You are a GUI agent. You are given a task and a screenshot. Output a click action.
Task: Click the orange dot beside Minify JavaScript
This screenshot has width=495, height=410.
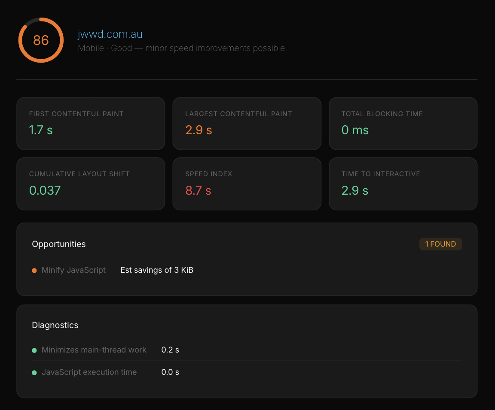[34, 270]
